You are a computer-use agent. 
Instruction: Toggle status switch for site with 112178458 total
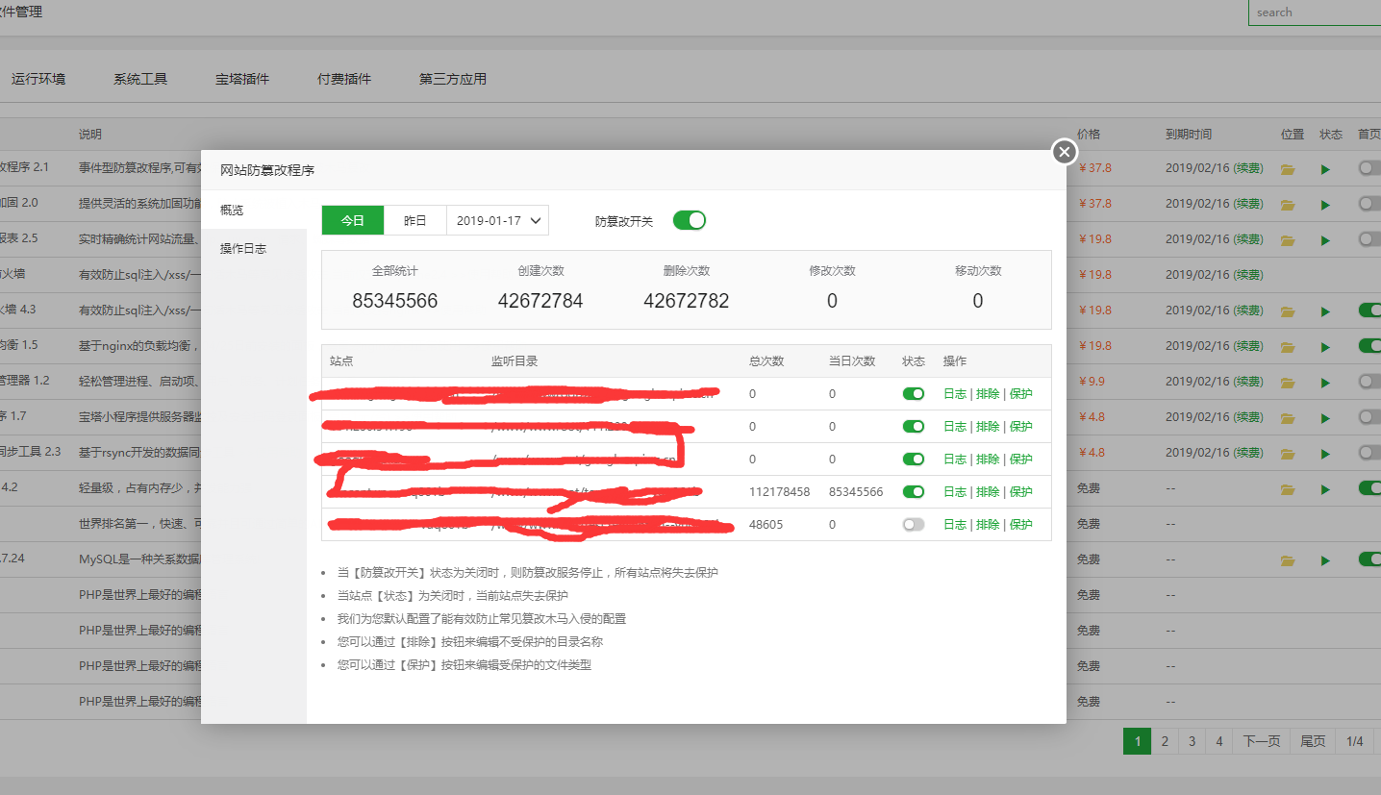coord(914,491)
